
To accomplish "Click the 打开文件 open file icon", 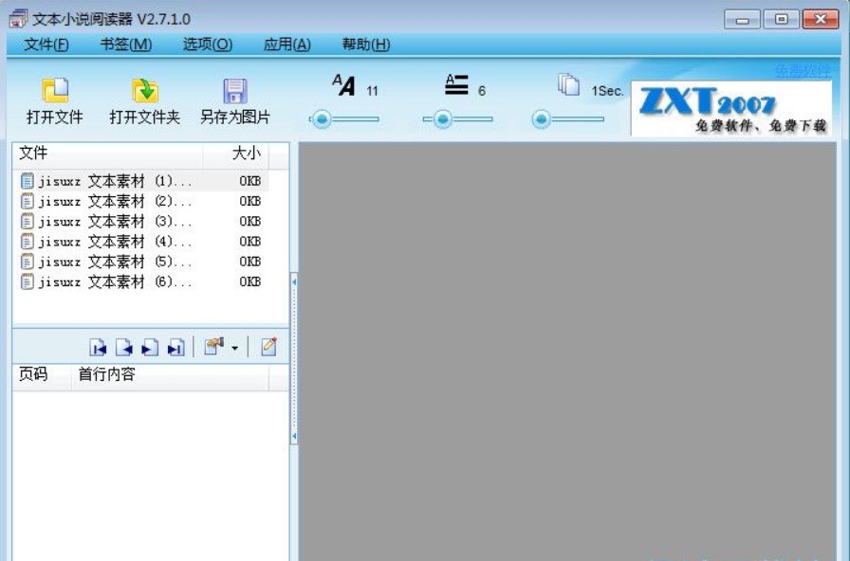I will pos(55,89).
